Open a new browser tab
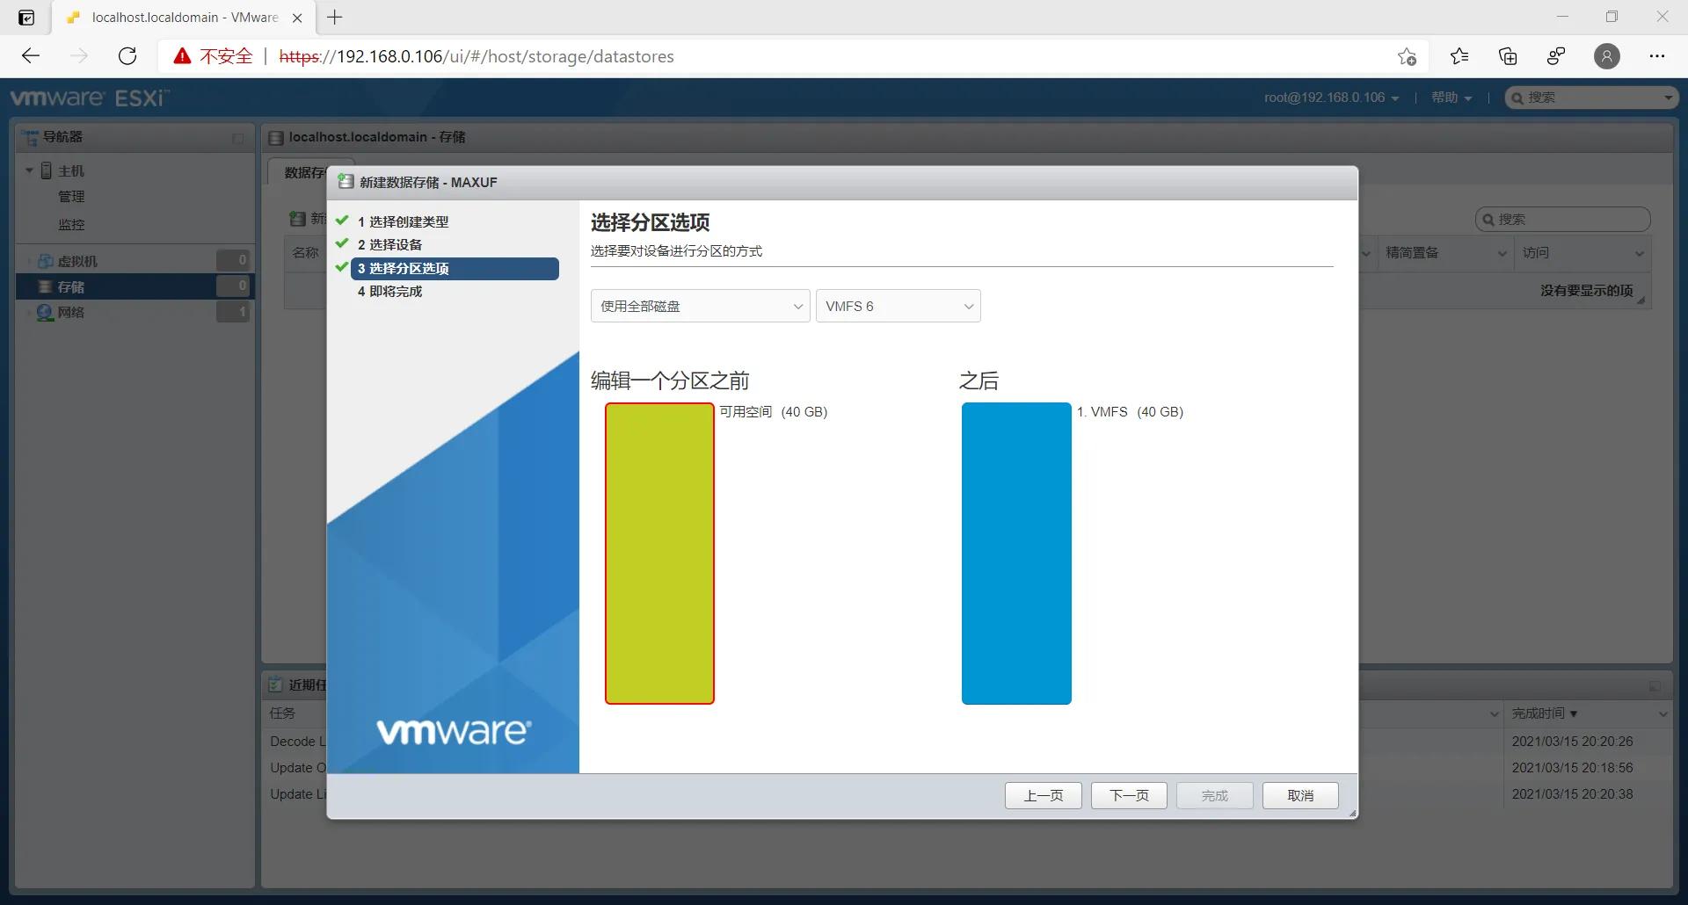This screenshot has width=1688, height=905. click(335, 17)
